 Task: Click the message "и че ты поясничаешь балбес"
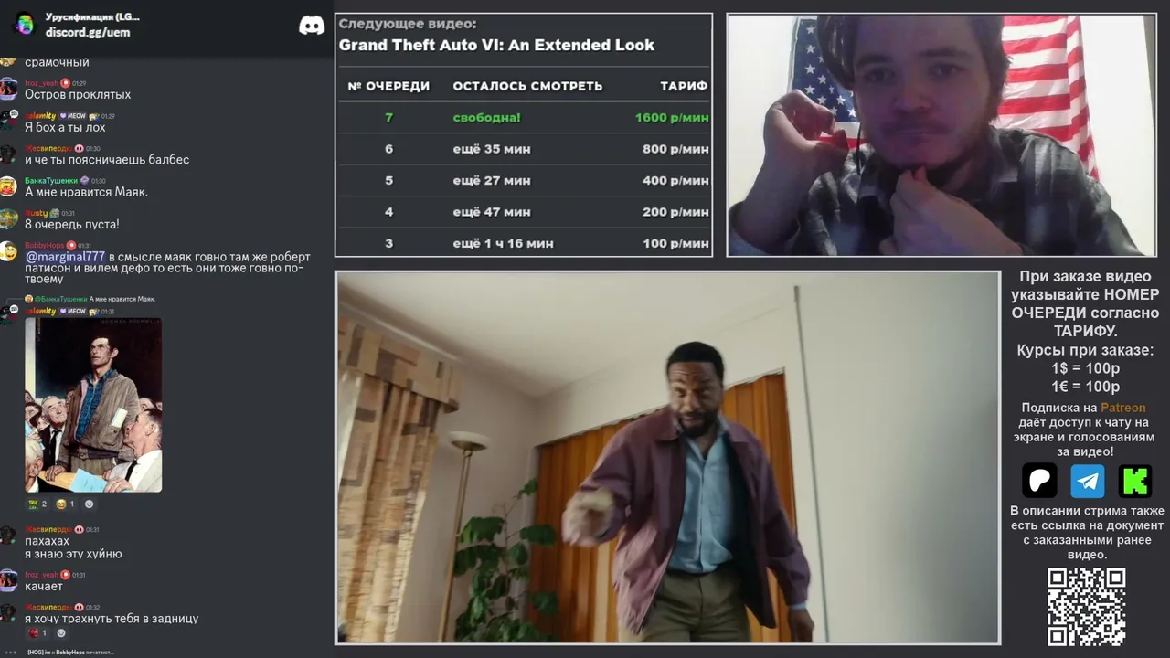(107, 160)
